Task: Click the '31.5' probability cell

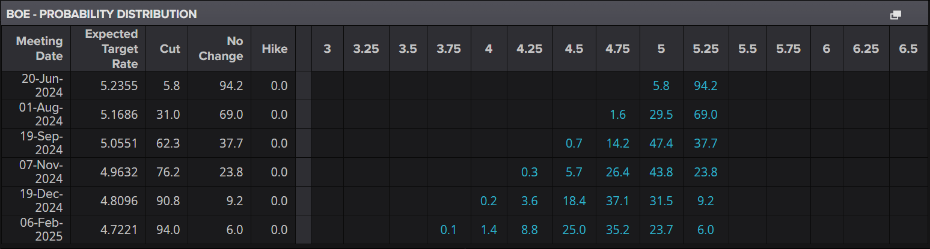Action: click(x=661, y=201)
